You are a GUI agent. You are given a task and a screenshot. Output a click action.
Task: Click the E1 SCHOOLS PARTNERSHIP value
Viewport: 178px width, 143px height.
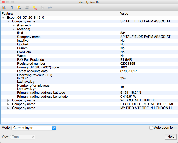pos(148,104)
